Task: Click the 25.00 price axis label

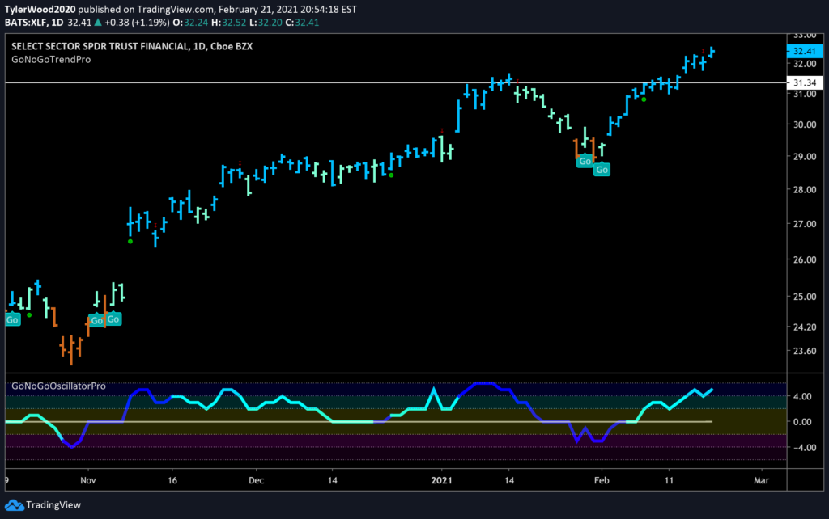Action: click(804, 297)
